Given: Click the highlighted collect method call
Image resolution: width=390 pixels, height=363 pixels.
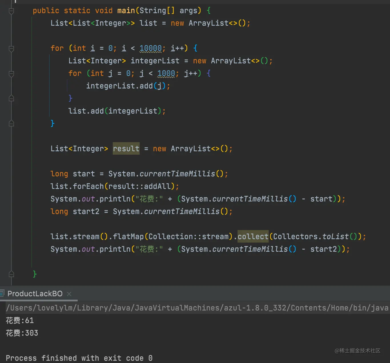Looking at the screenshot, I should coord(253,236).
